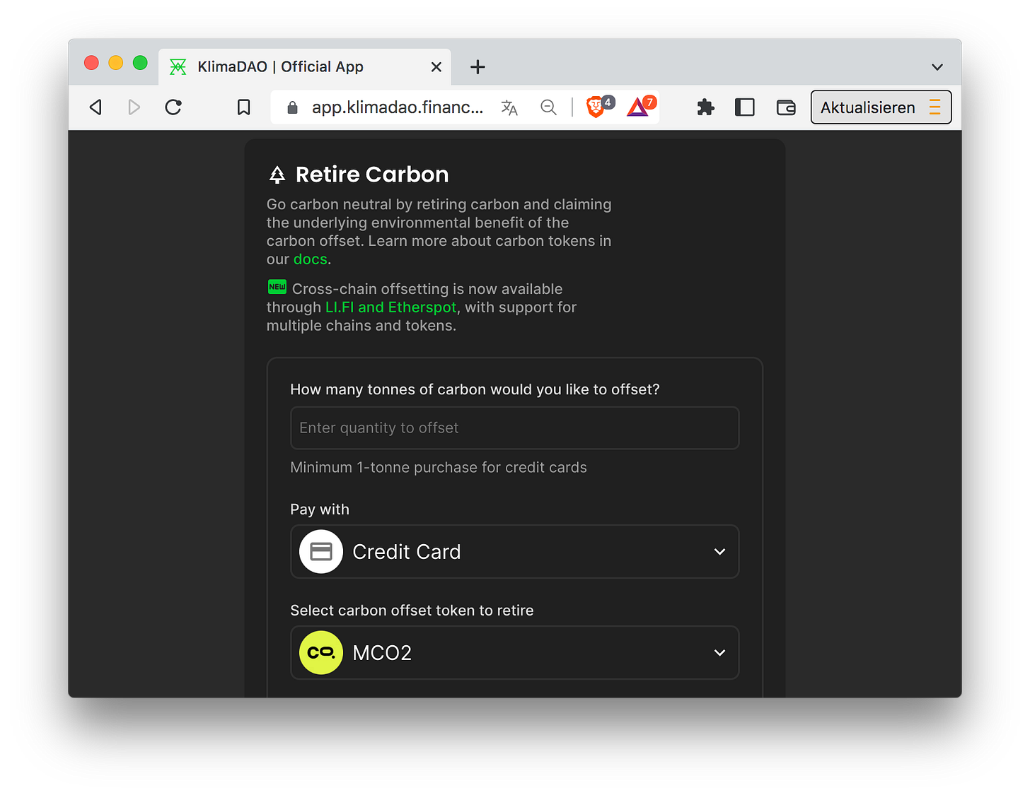
Task: Open a new tab with plus button
Action: [x=478, y=67]
